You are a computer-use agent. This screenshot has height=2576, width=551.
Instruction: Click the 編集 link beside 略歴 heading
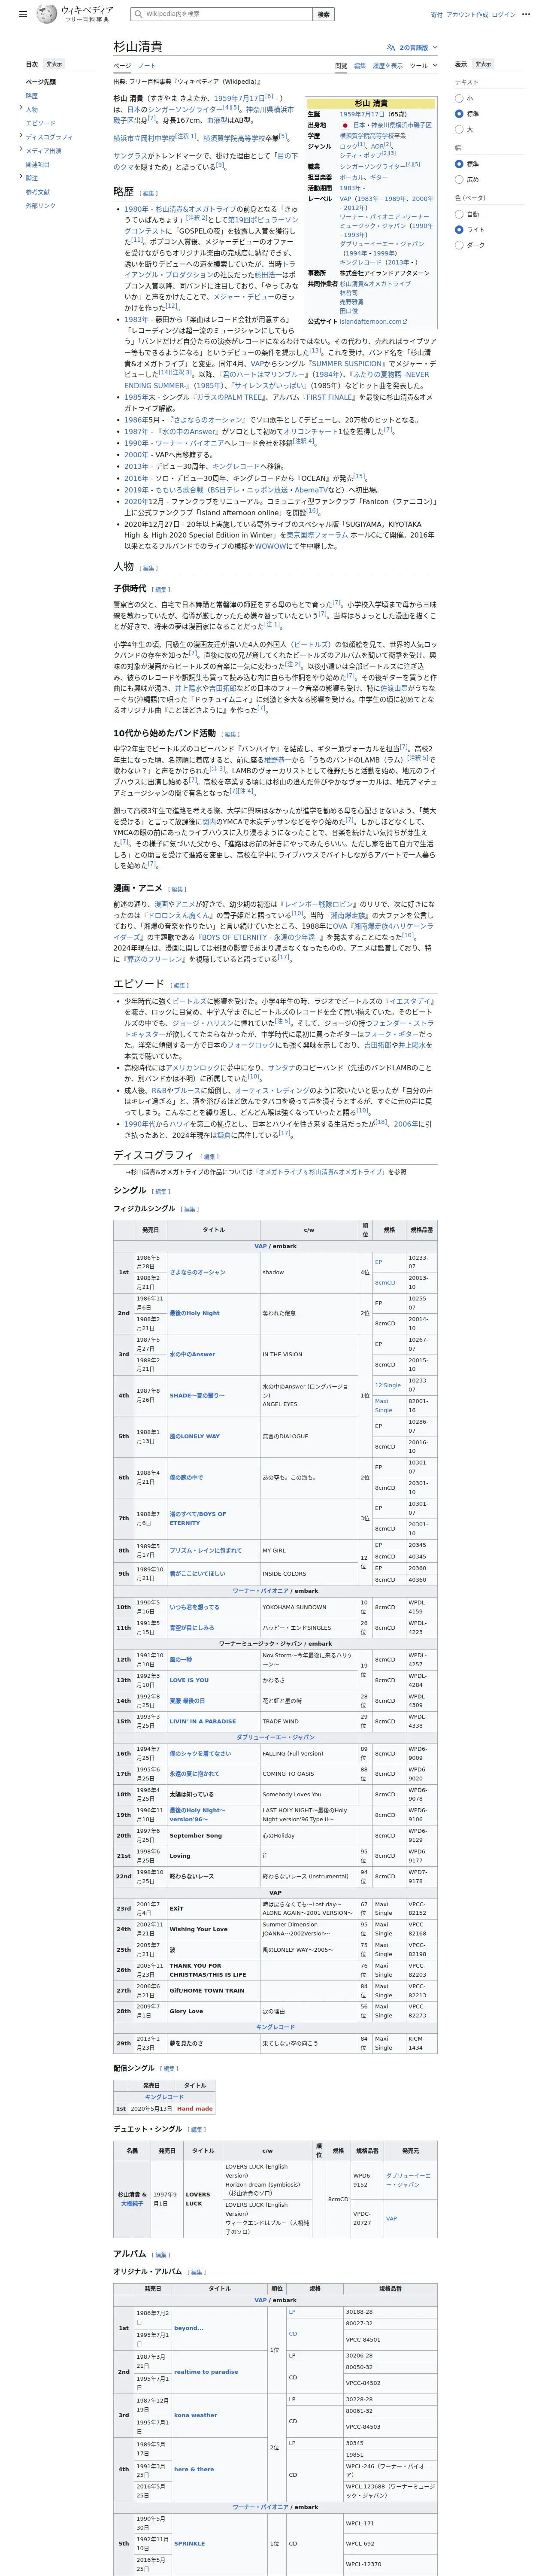tap(149, 193)
